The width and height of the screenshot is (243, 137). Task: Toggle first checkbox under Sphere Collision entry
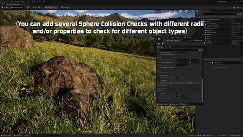pos(177,78)
